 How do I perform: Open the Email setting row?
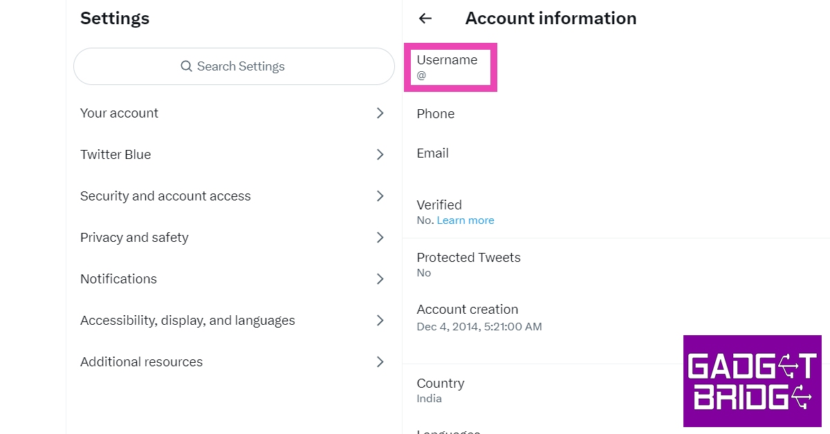pyautogui.click(x=433, y=153)
